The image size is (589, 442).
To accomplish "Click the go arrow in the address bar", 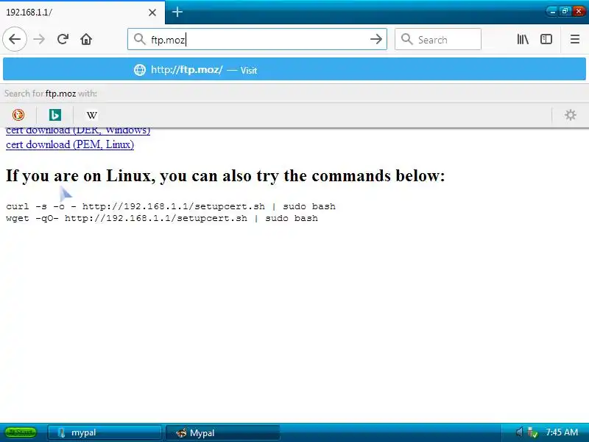I will pyautogui.click(x=375, y=39).
